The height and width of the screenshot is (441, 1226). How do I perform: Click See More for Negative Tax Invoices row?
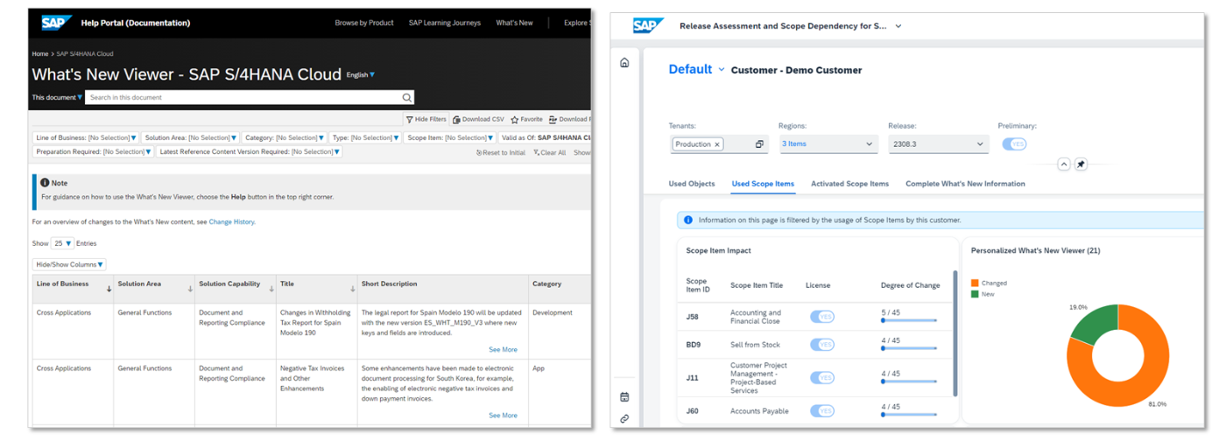(503, 416)
